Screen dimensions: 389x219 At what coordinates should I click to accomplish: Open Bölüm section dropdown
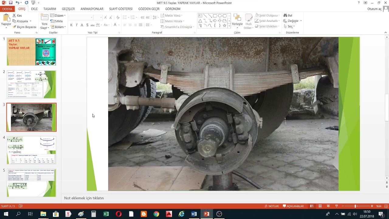pos(58,27)
